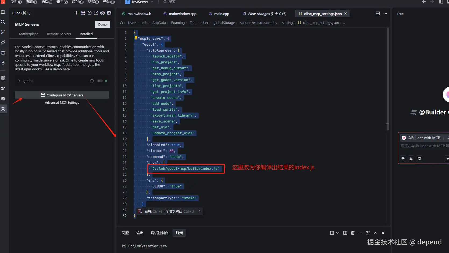Open the Docker whale icon in activity bar
The width and height of the screenshot is (449, 253).
coord(3,88)
